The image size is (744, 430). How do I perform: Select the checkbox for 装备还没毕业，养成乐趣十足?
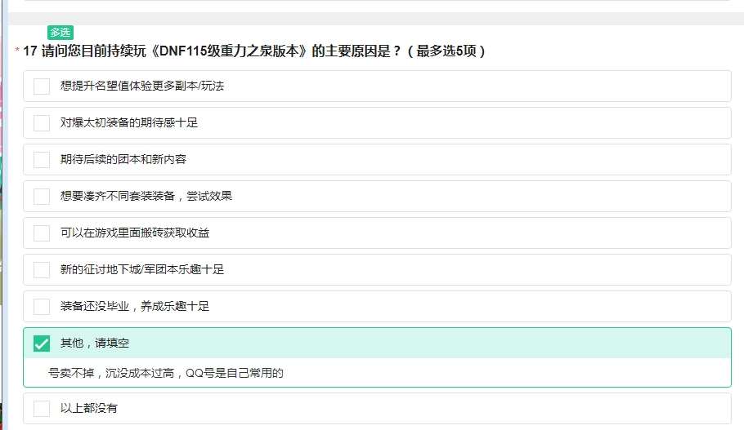[42, 307]
